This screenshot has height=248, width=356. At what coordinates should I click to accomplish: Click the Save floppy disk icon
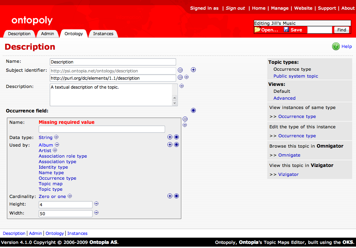click(x=286, y=30)
